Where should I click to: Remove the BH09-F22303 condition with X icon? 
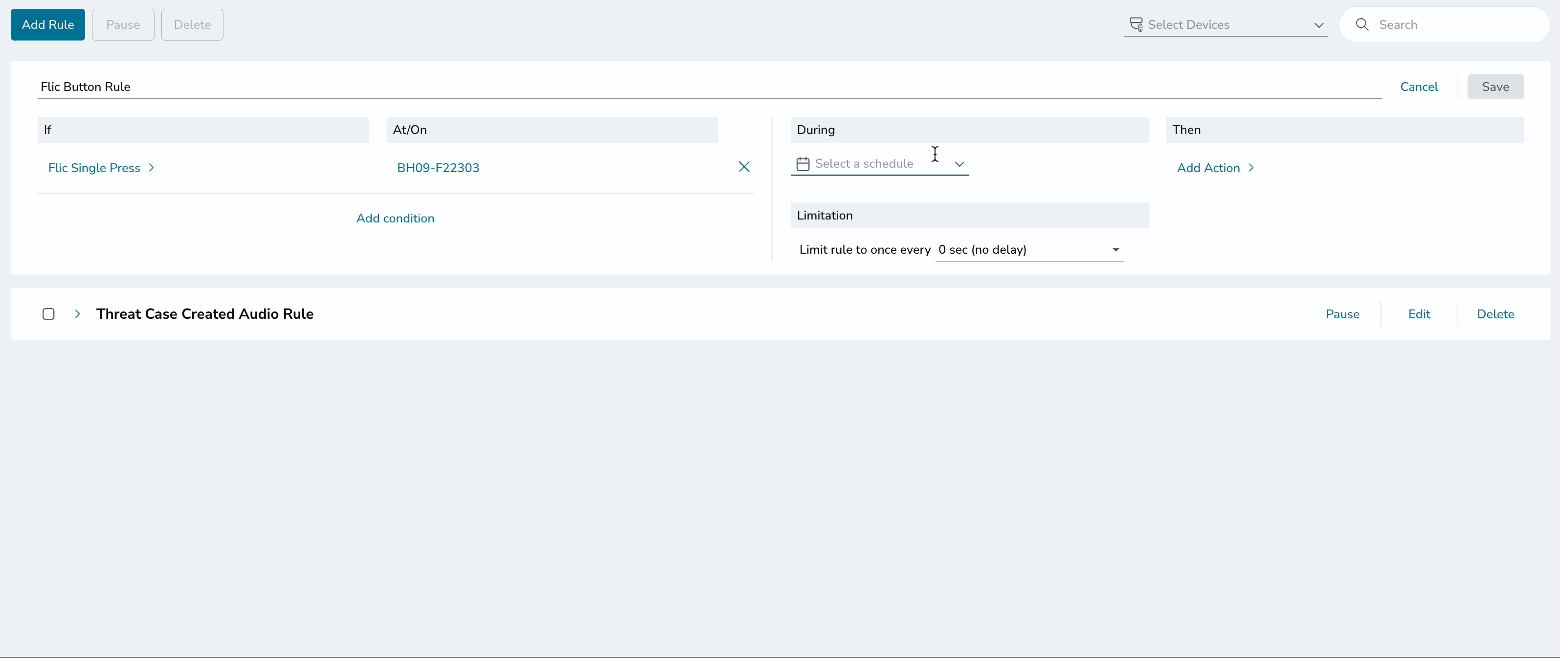coord(744,167)
